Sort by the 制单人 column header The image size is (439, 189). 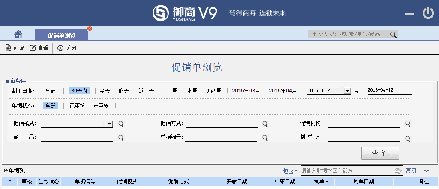322,181
